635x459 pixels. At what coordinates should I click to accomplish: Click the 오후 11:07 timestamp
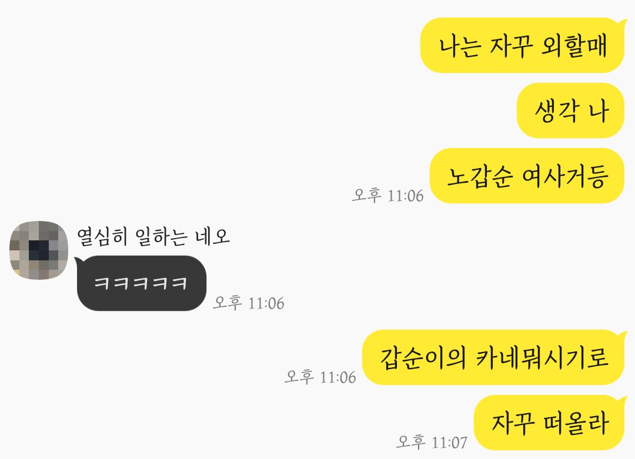point(432,442)
